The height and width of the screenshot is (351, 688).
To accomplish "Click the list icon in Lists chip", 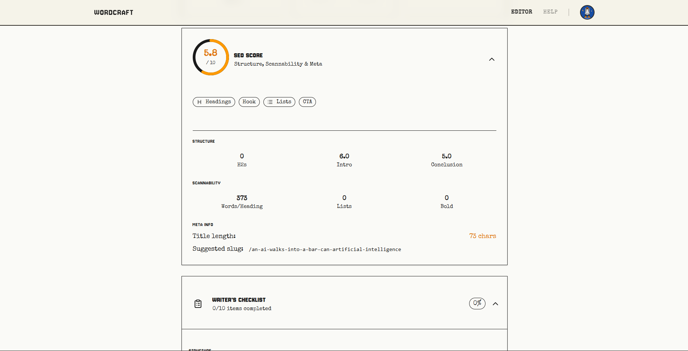I will click(x=270, y=102).
